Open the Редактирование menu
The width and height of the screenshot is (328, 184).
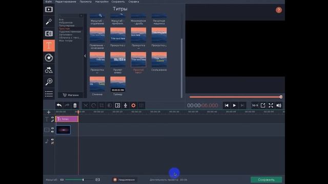point(66,2)
